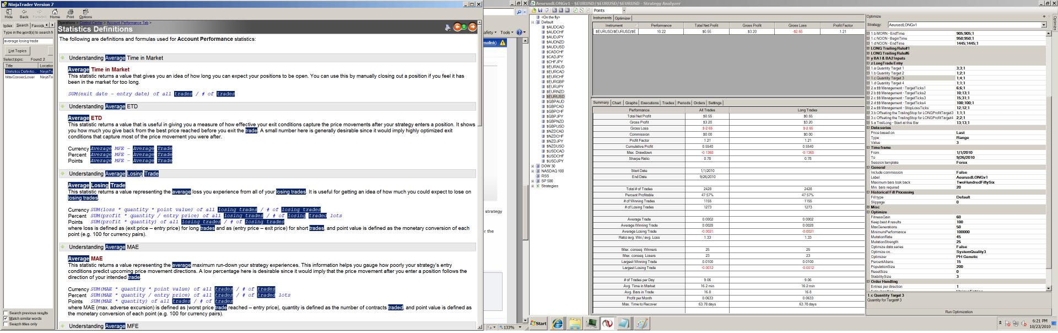The image size is (1058, 333).
Task: Open the Executions tab in analyzer
Action: [x=650, y=103]
